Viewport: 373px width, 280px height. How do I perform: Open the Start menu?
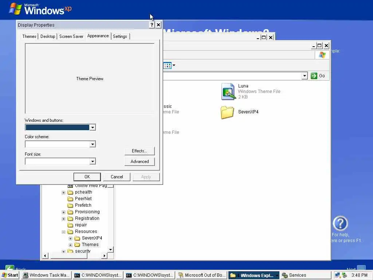(10, 275)
